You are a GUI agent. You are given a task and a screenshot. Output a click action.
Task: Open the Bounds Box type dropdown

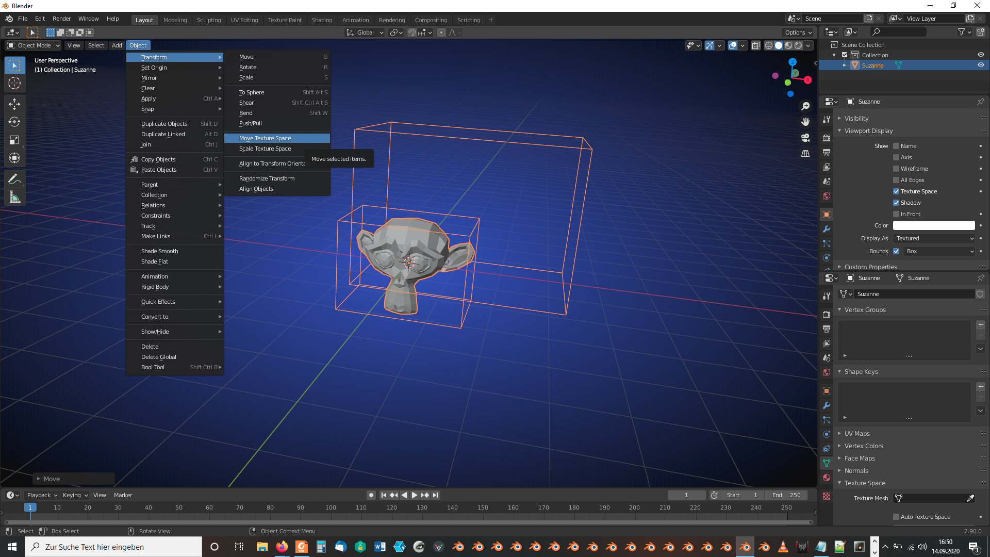click(x=939, y=251)
